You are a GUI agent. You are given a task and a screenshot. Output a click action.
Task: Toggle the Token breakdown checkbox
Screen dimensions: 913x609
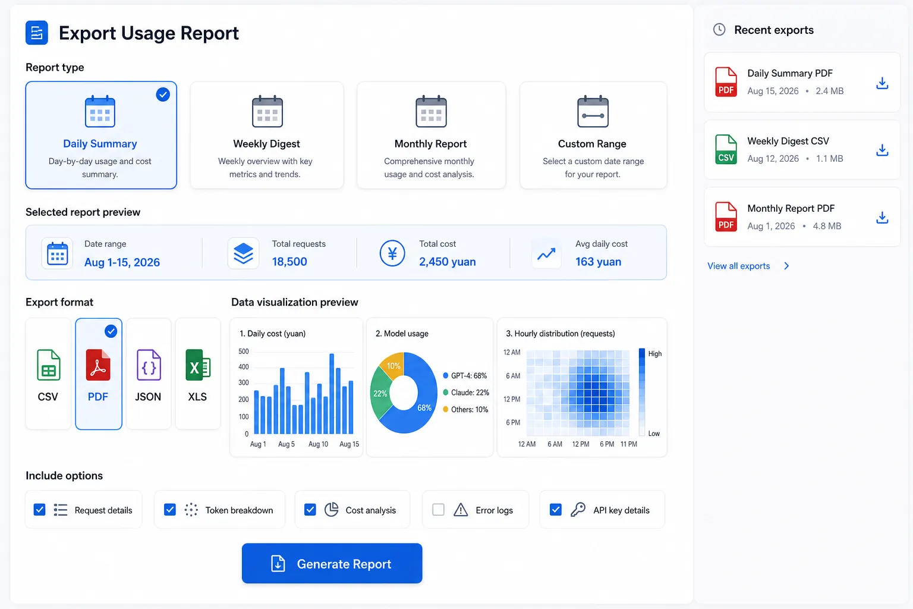170,510
